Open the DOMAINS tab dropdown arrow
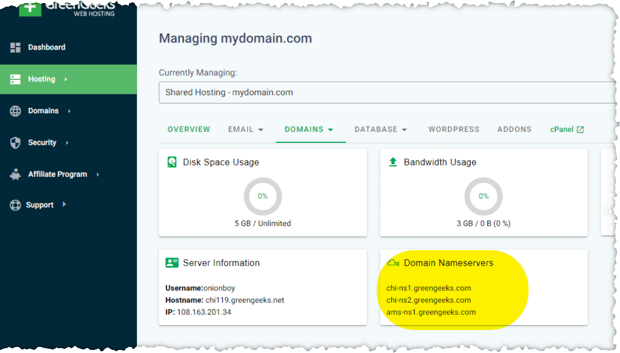Image resolution: width=620 pixels, height=353 pixels. (331, 130)
